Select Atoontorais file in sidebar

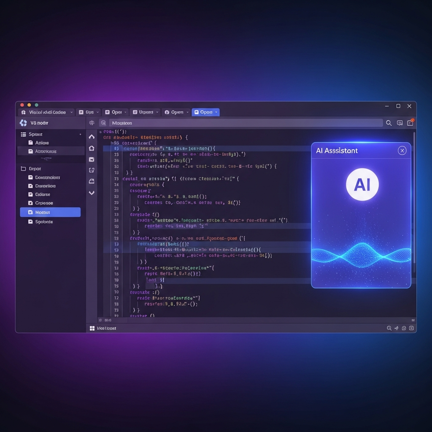coord(51,151)
